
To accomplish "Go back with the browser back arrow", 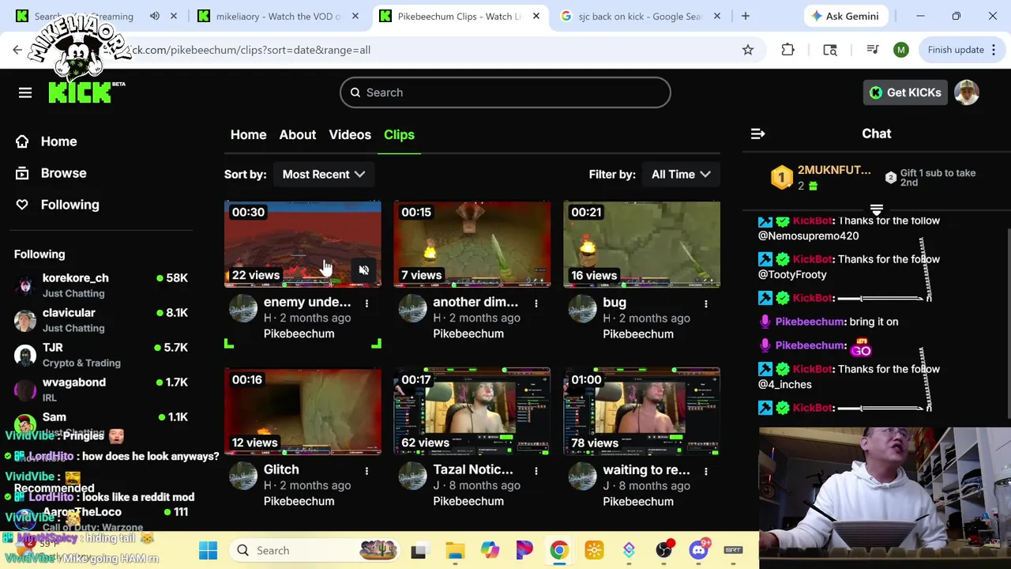I will tap(17, 50).
